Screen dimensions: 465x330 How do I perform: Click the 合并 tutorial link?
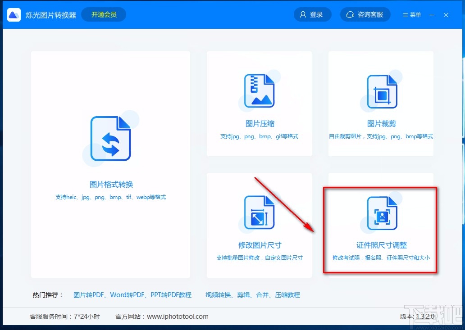(260, 295)
